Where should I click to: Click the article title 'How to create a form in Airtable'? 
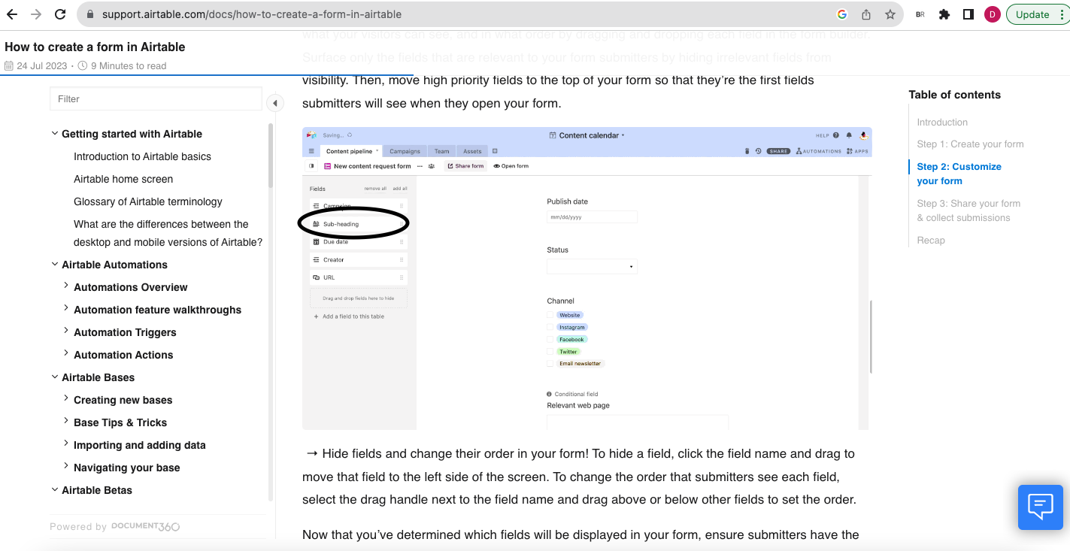pos(95,47)
